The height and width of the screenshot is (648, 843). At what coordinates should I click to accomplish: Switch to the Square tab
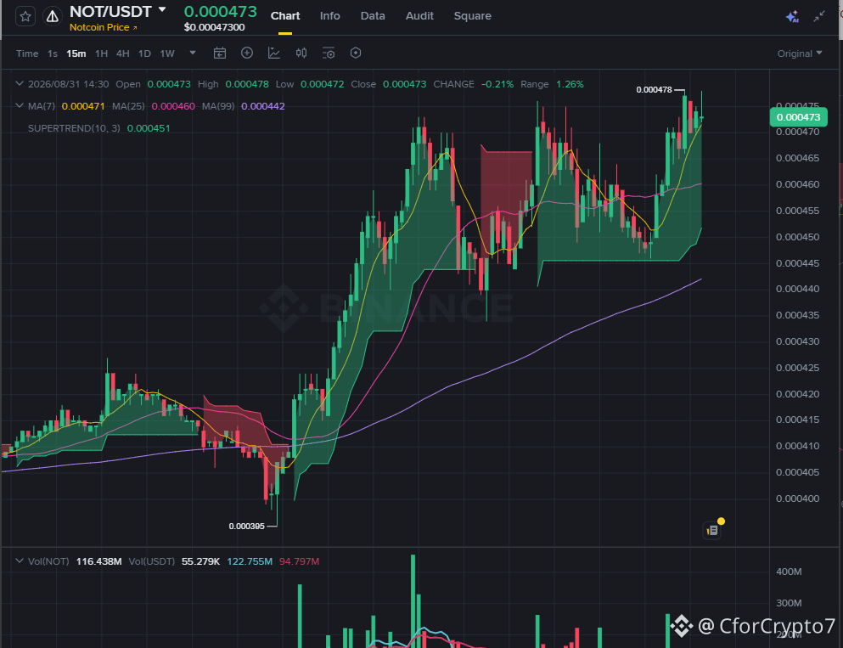coord(472,16)
